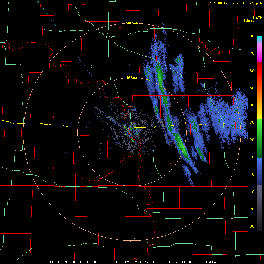The width and height of the screenshot is (264, 264).
Task: Click the NEXLAB-College of DuPage label
Action: [x=234, y=3]
